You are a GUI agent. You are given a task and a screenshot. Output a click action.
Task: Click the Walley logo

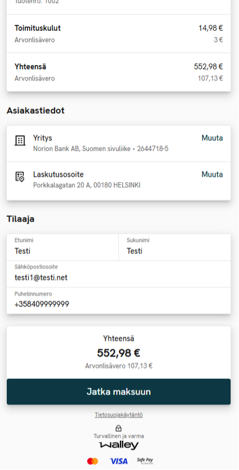(119, 446)
